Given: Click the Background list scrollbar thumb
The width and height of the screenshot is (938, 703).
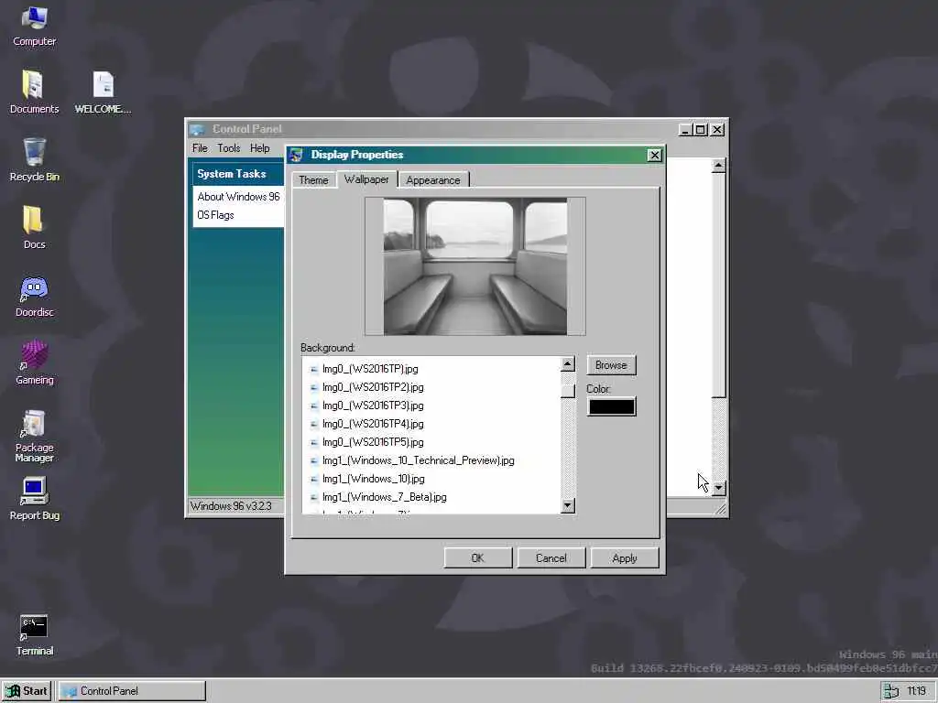Looking at the screenshot, I should coord(568,391).
